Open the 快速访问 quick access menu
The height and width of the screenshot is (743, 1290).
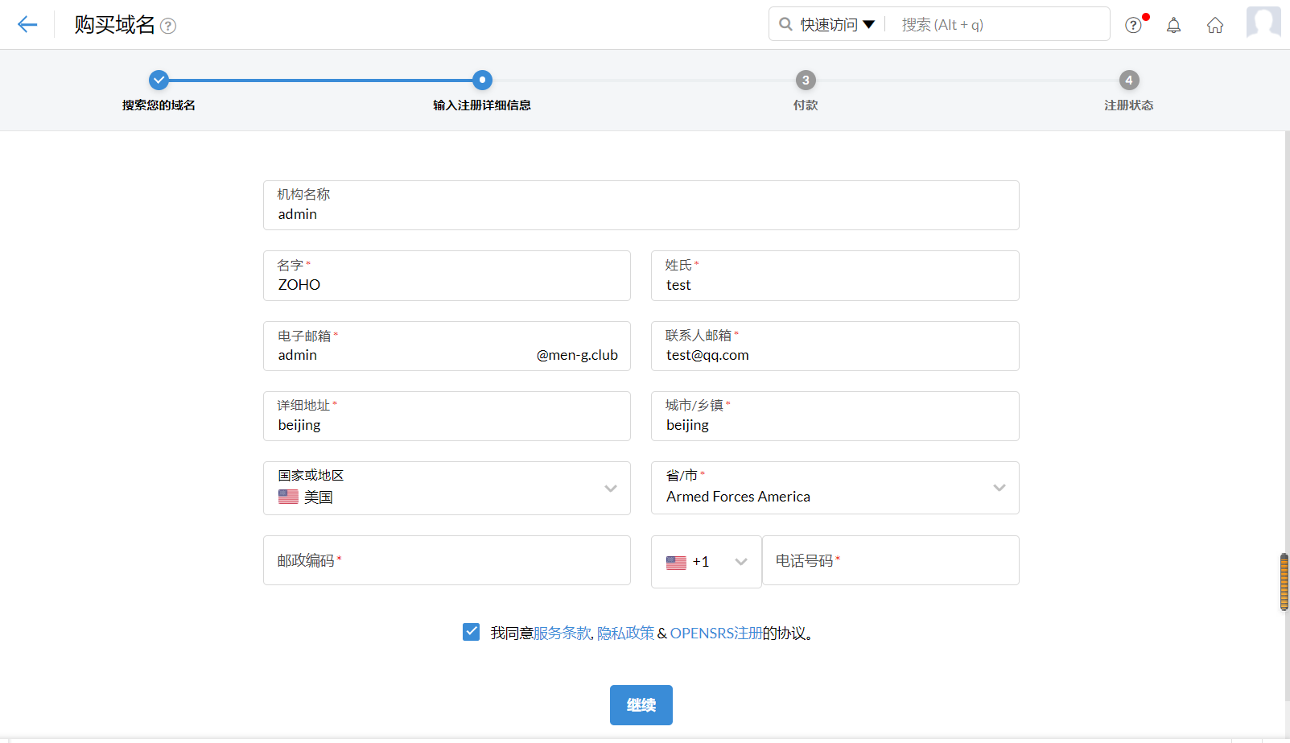click(837, 25)
